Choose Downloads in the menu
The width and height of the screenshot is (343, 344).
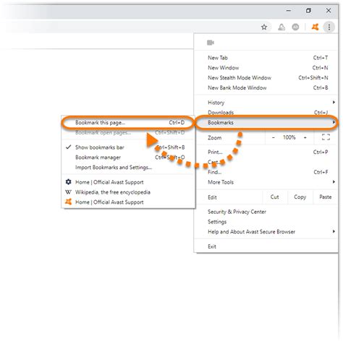click(x=266, y=113)
